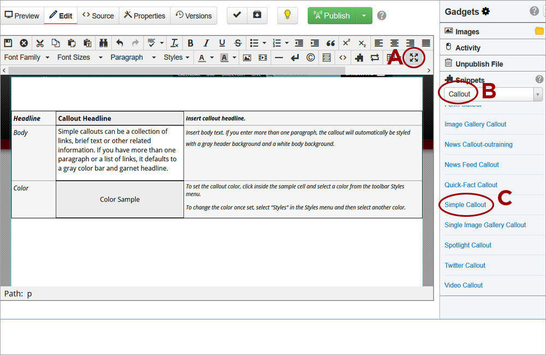Viewport: 546px width, 355px height.
Task: Click the fullscreen maximize editor icon
Action: 414,57
